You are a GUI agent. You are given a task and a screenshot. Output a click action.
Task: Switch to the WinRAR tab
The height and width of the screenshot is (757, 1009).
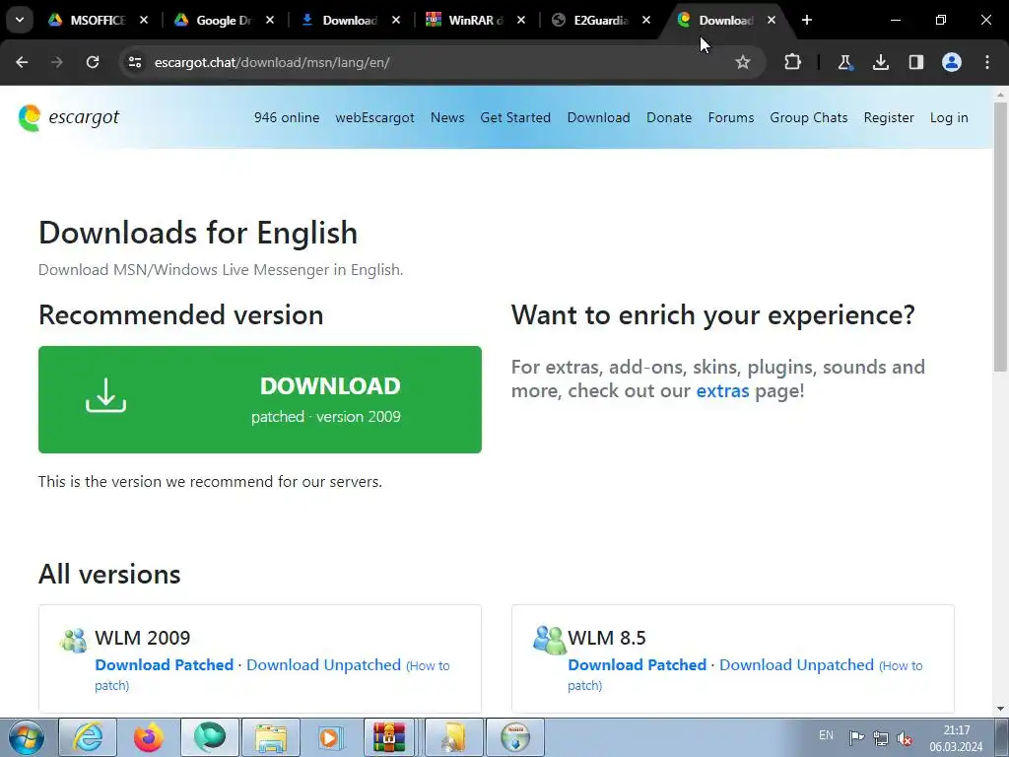[x=475, y=20]
